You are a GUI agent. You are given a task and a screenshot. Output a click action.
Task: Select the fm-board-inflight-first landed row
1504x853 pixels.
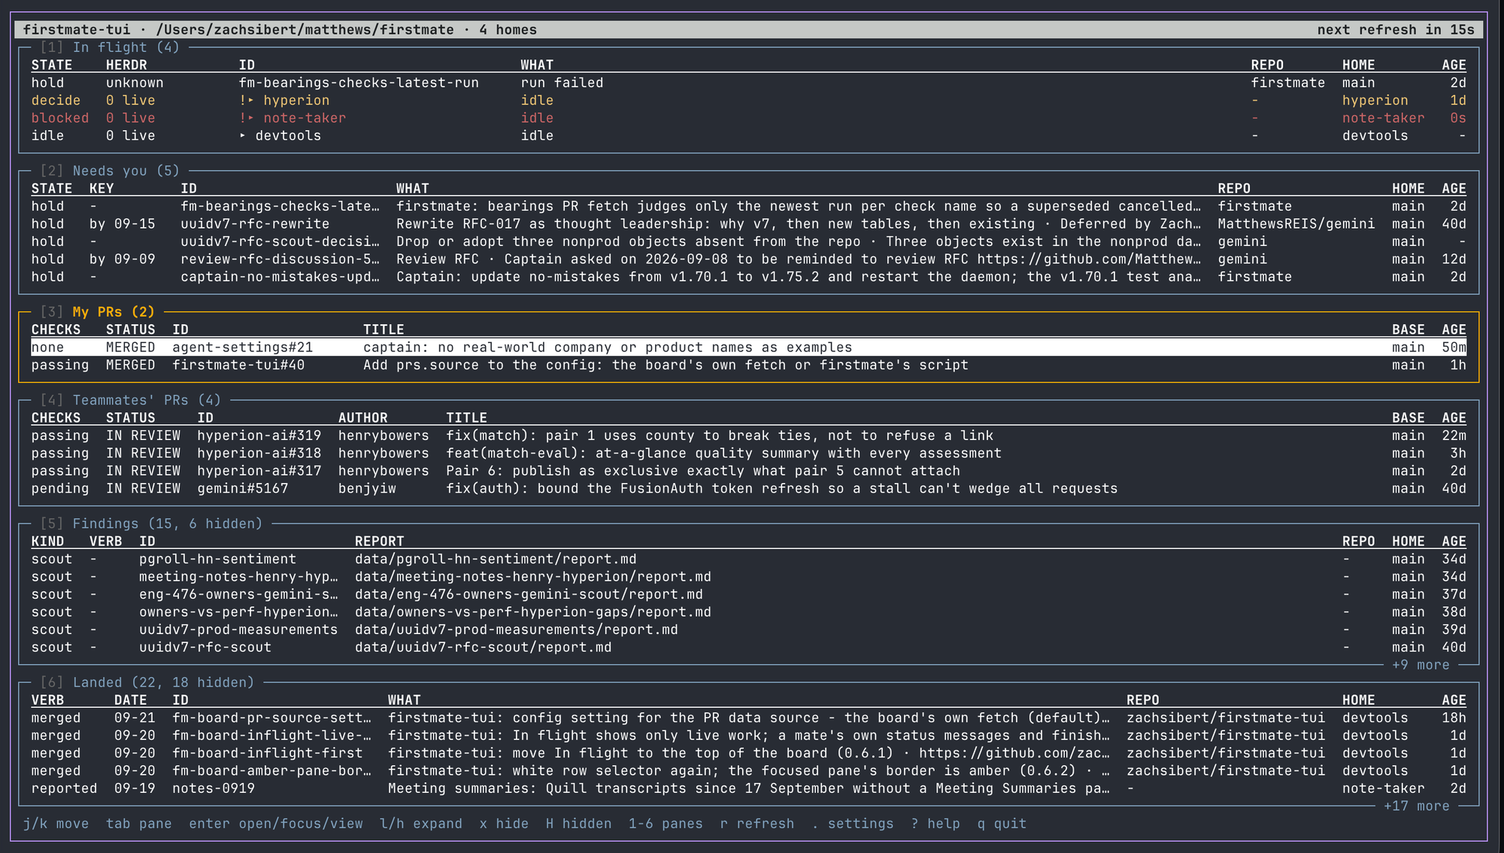tap(748, 753)
